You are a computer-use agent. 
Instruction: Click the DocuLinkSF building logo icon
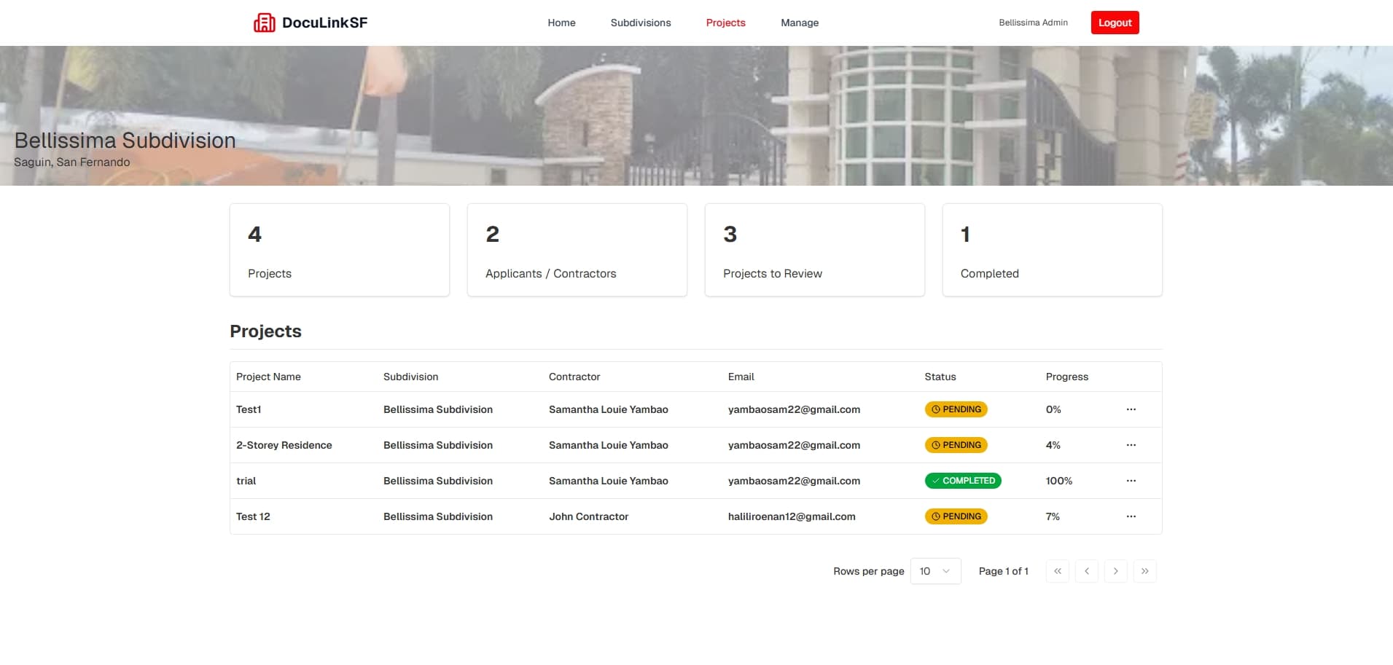[x=264, y=23]
